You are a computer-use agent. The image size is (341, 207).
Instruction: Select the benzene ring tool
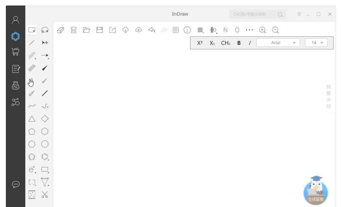[45, 157]
